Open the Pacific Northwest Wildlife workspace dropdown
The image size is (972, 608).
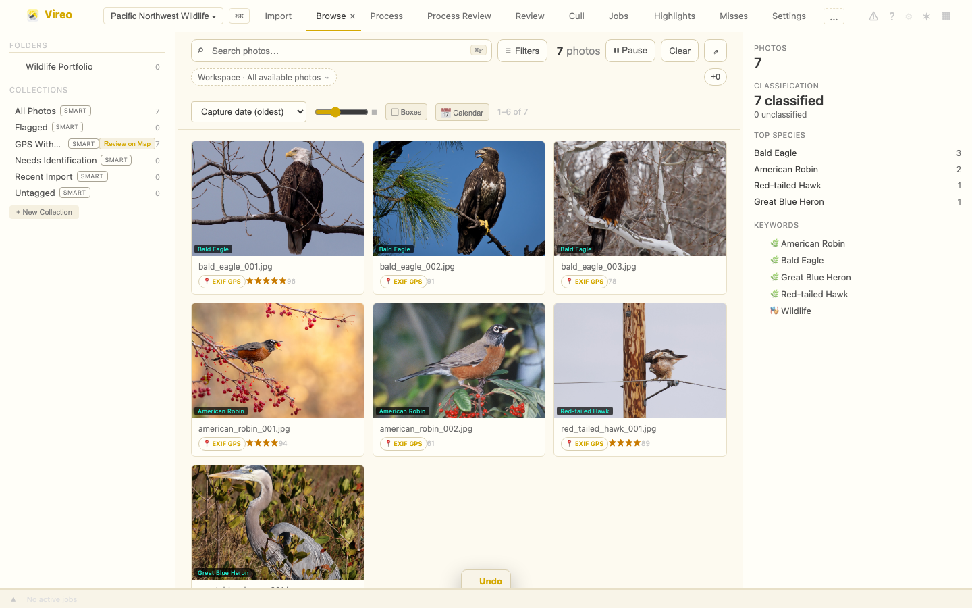(x=163, y=16)
